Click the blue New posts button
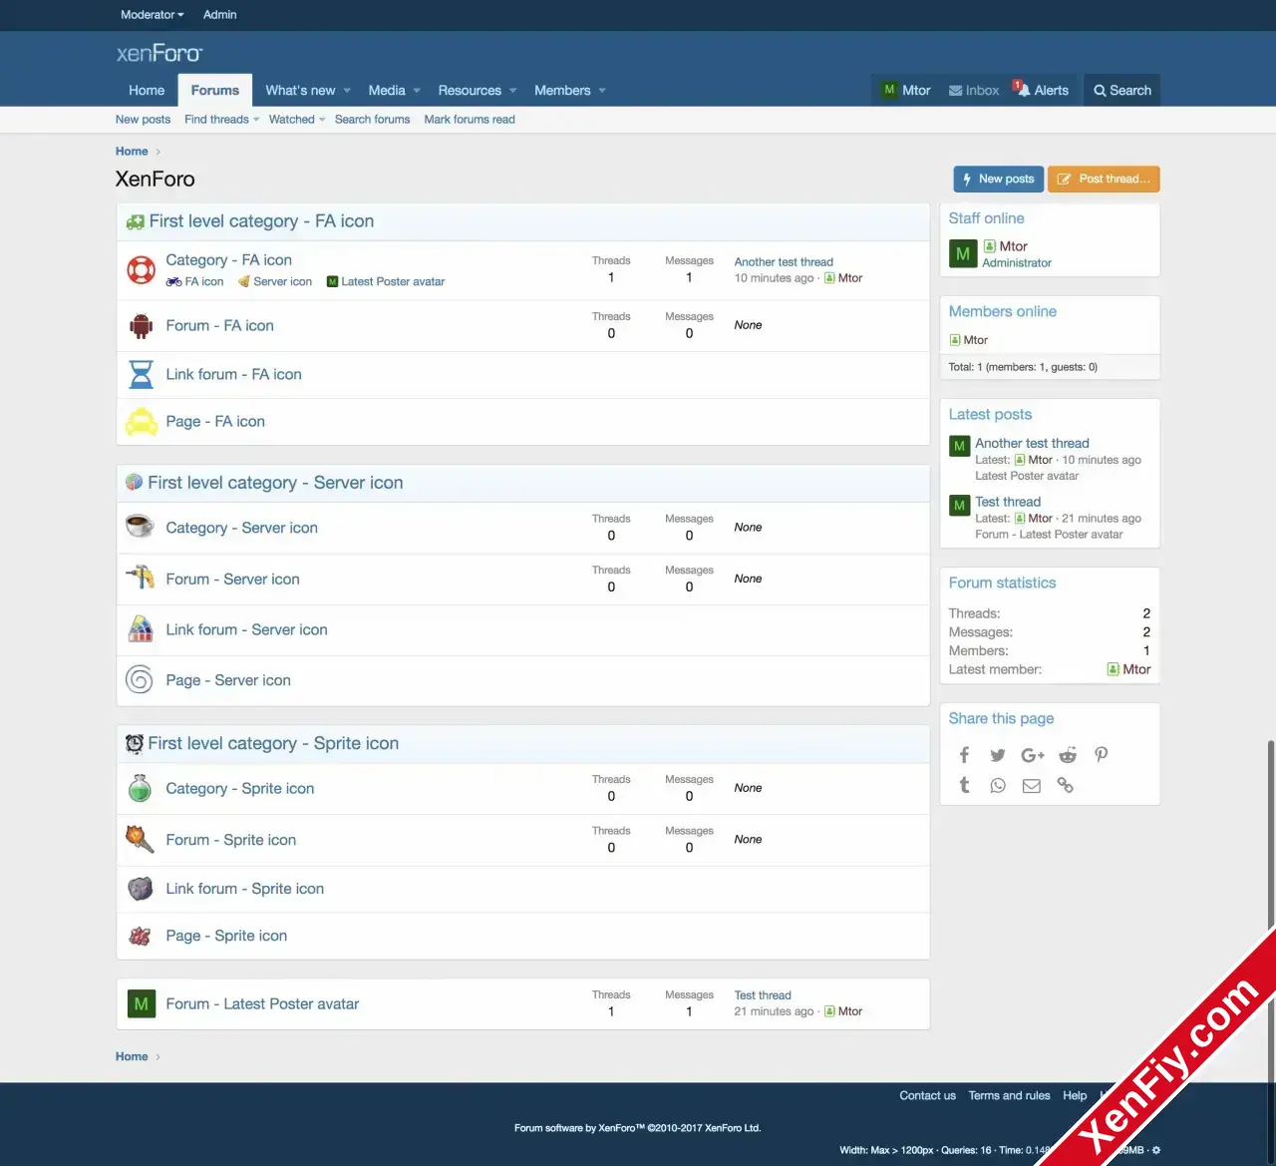Screen dimensions: 1276x1166 998,180
